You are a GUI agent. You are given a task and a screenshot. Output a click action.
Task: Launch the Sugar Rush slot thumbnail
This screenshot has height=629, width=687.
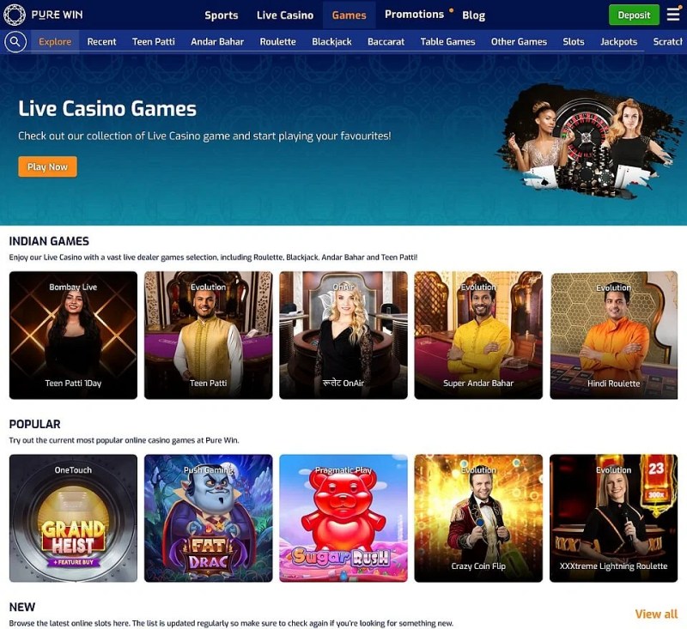point(343,517)
